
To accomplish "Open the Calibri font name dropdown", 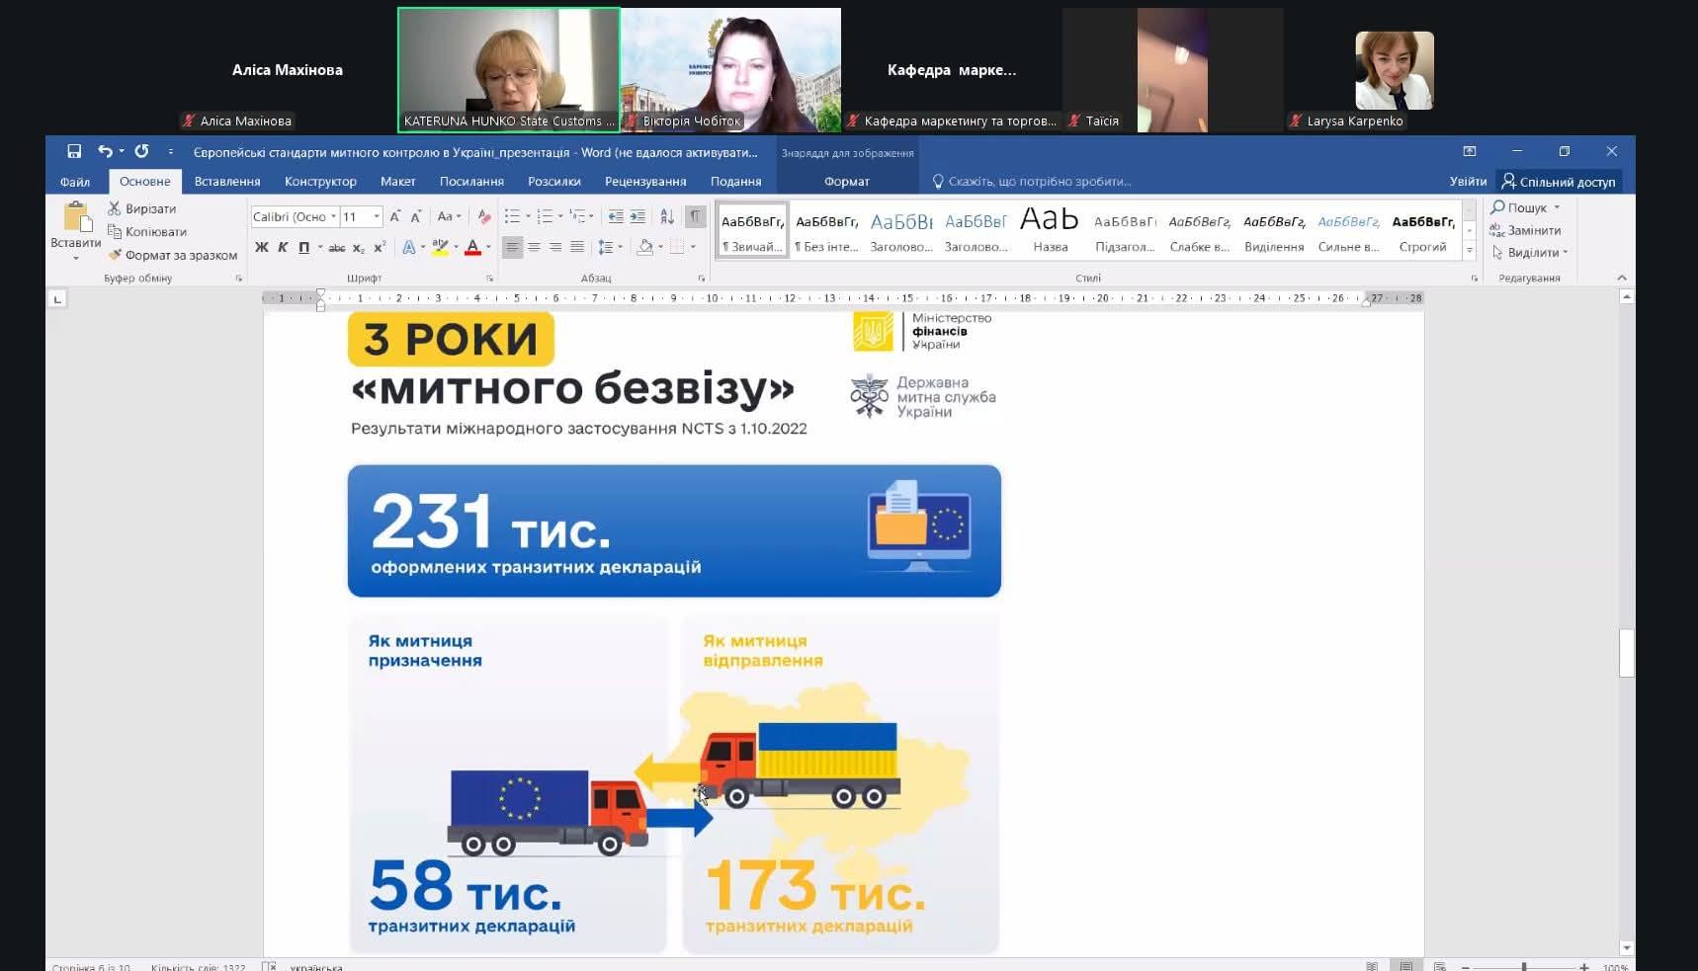I will [334, 216].
